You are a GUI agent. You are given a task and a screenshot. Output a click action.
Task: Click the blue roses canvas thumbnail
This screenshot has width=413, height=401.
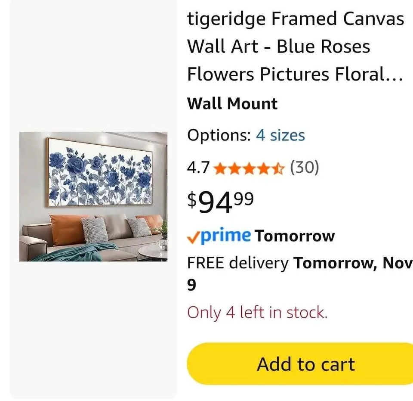tap(94, 196)
